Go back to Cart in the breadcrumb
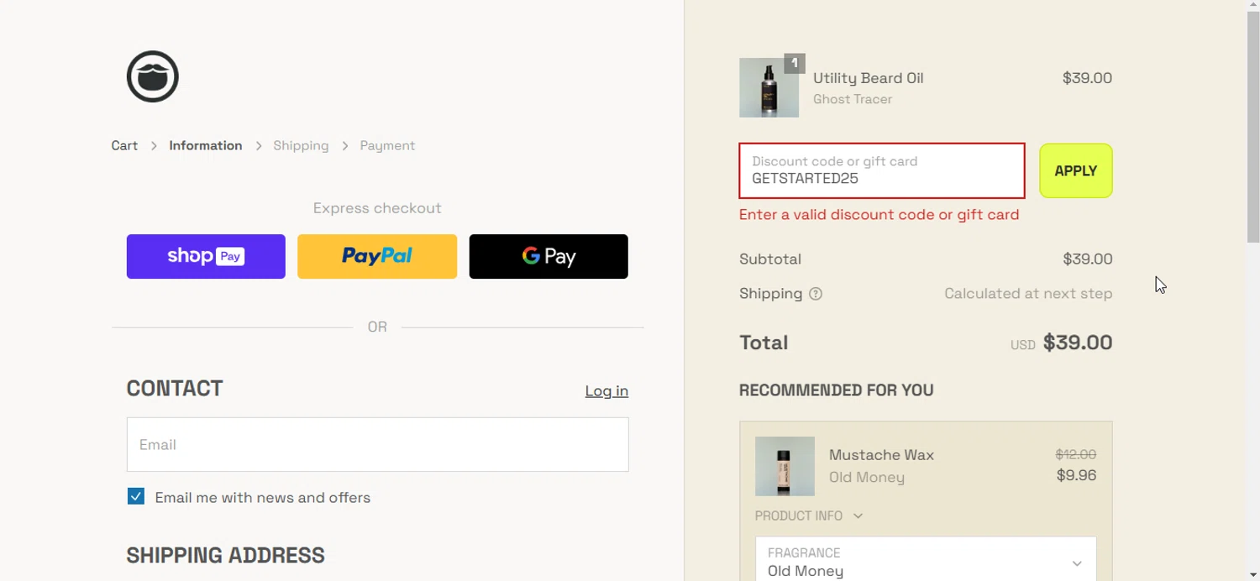 (124, 145)
